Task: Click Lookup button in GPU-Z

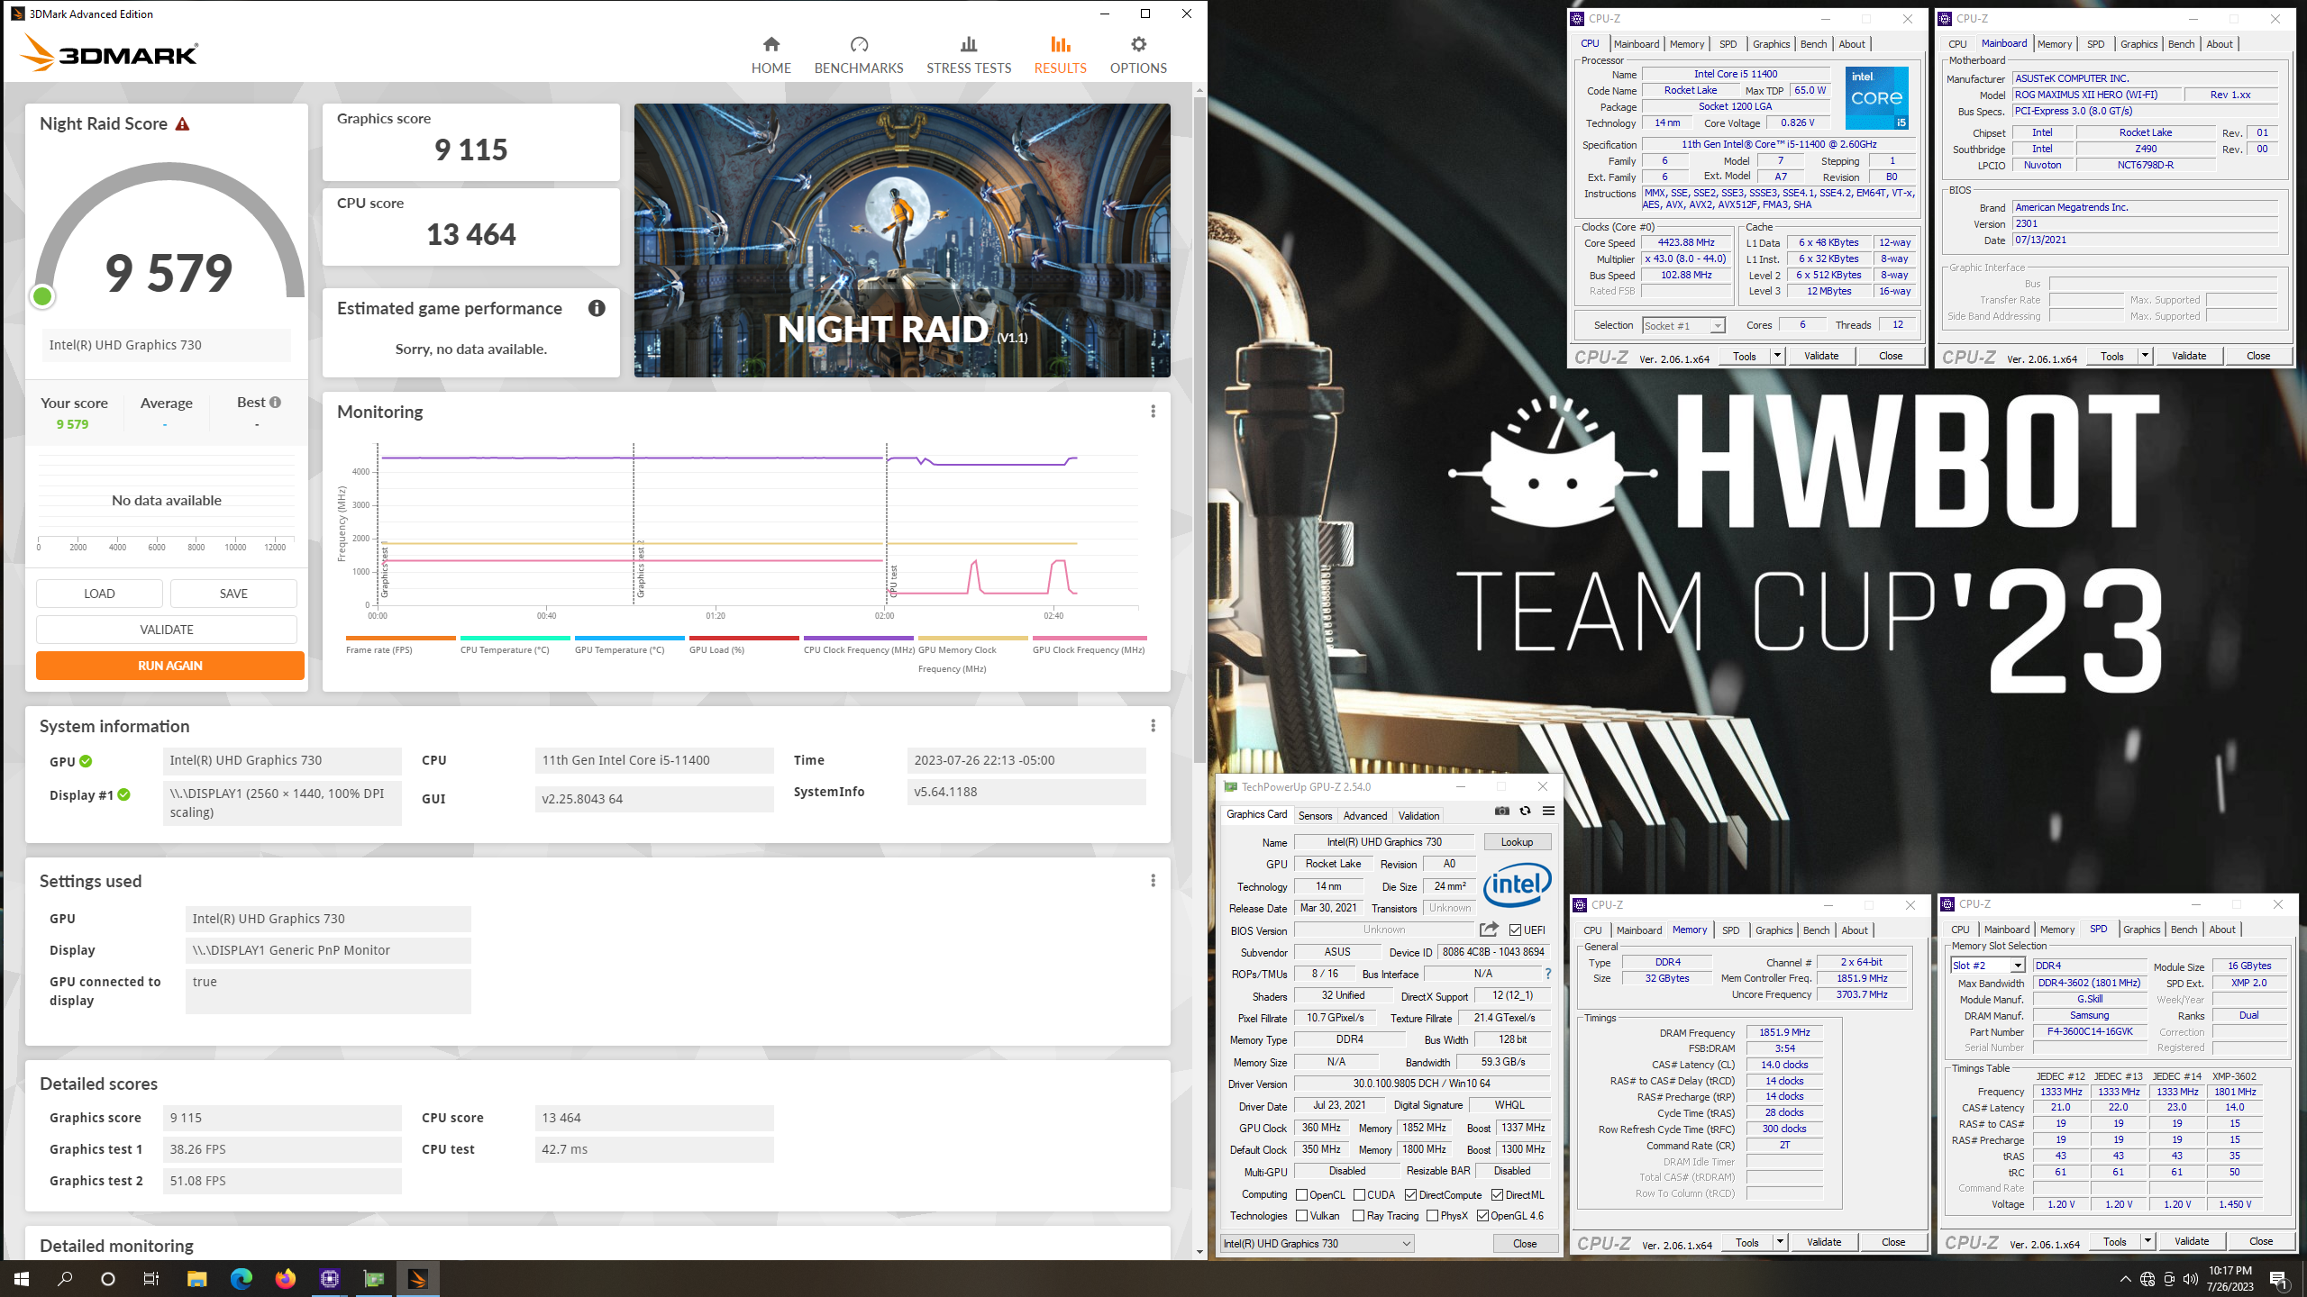Action: tap(1517, 842)
